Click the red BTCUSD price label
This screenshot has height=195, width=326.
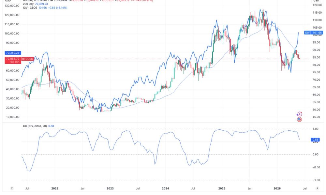pos(27,59)
